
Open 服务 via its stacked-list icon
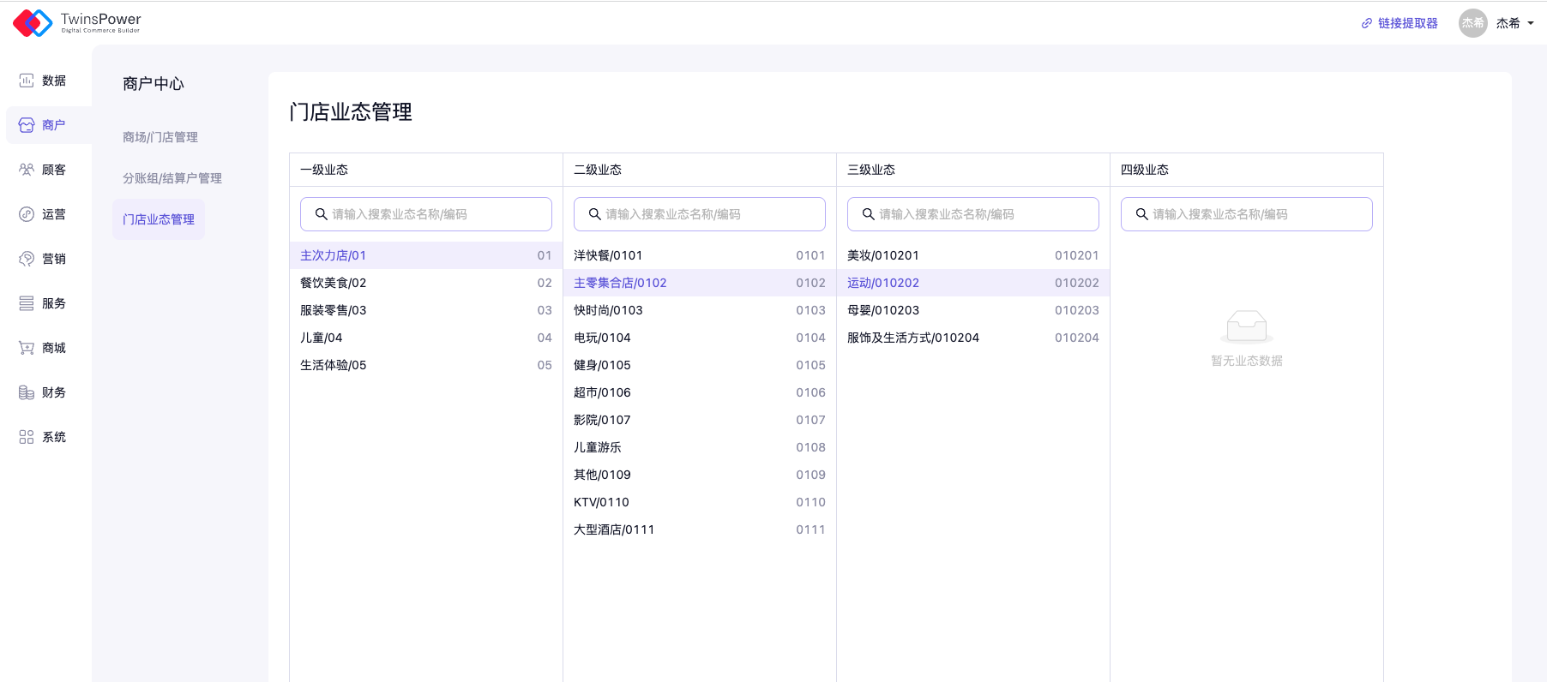pyautogui.click(x=27, y=303)
